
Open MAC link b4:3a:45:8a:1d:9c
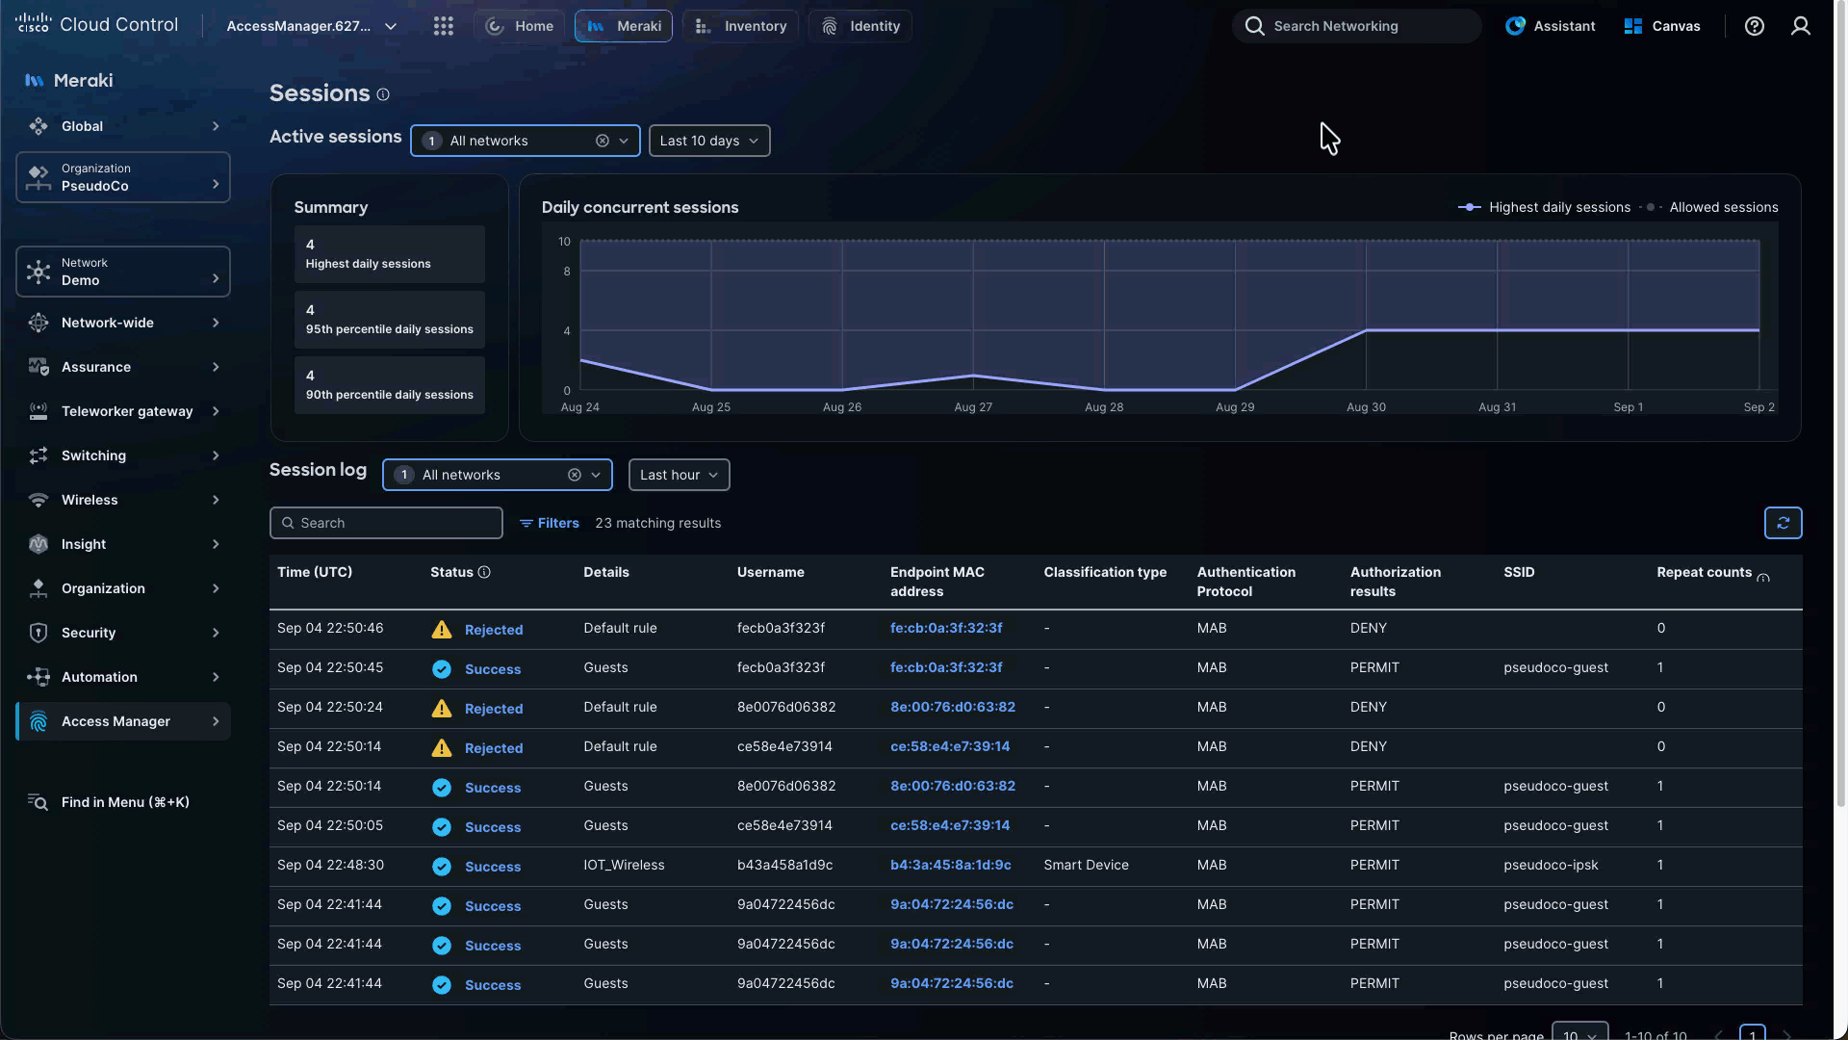coord(951,865)
